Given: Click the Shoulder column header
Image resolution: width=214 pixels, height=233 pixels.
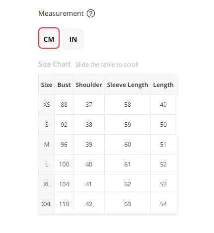Looking at the screenshot, I should pyautogui.click(x=89, y=85).
